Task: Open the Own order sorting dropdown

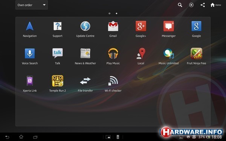Action: (32, 5)
